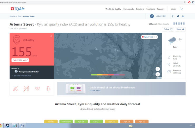Follow this city with the Follow button

[x=168, y=29]
